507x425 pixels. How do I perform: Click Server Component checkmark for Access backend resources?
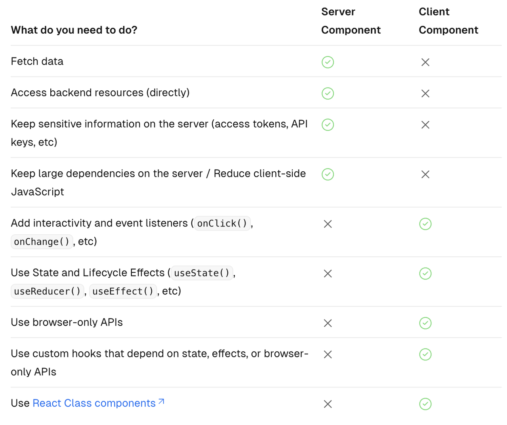tap(328, 94)
